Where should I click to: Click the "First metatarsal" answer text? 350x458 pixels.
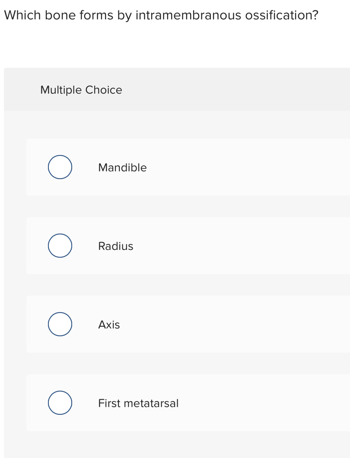[138, 403]
